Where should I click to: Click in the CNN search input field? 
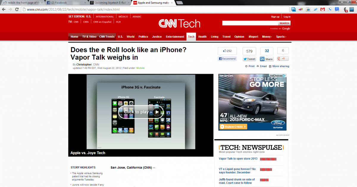(x=250, y=23)
